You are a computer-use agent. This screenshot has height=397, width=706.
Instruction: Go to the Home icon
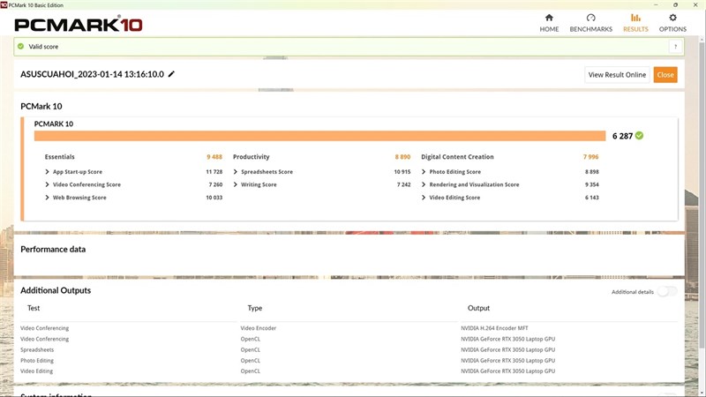click(x=549, y=18)
